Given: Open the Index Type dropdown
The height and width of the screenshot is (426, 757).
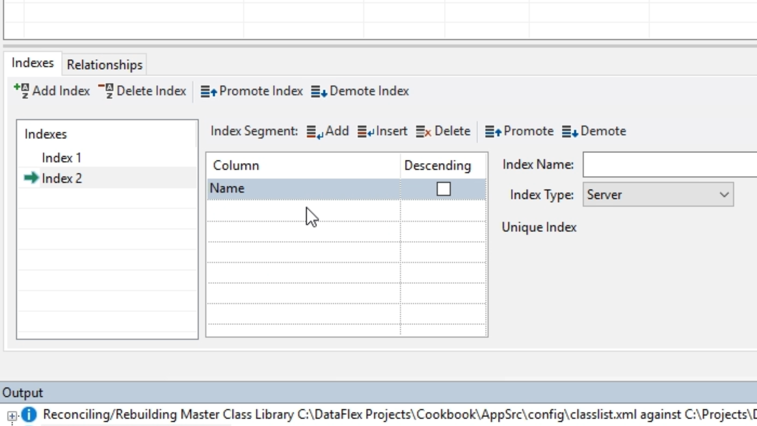Looking at the screenshot, I should pyautogui.click(x=658, y=194).
